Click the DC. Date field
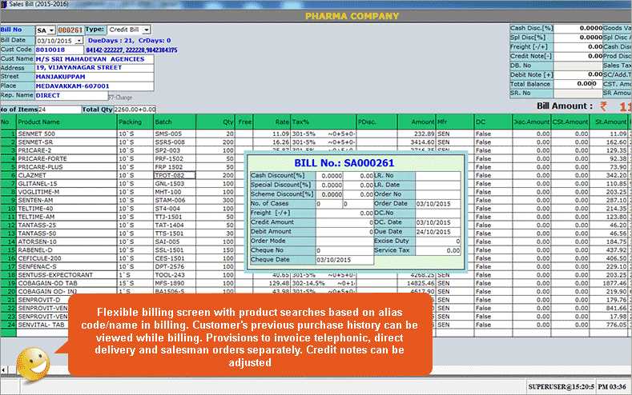This screenshot has width=632, height=395. 437,222
